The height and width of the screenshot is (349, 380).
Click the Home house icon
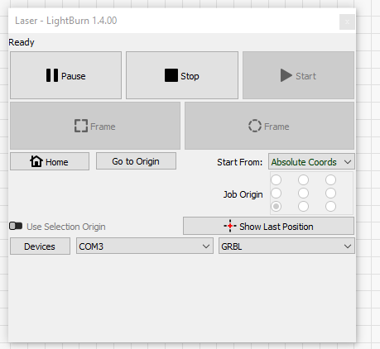pos(36,161)
